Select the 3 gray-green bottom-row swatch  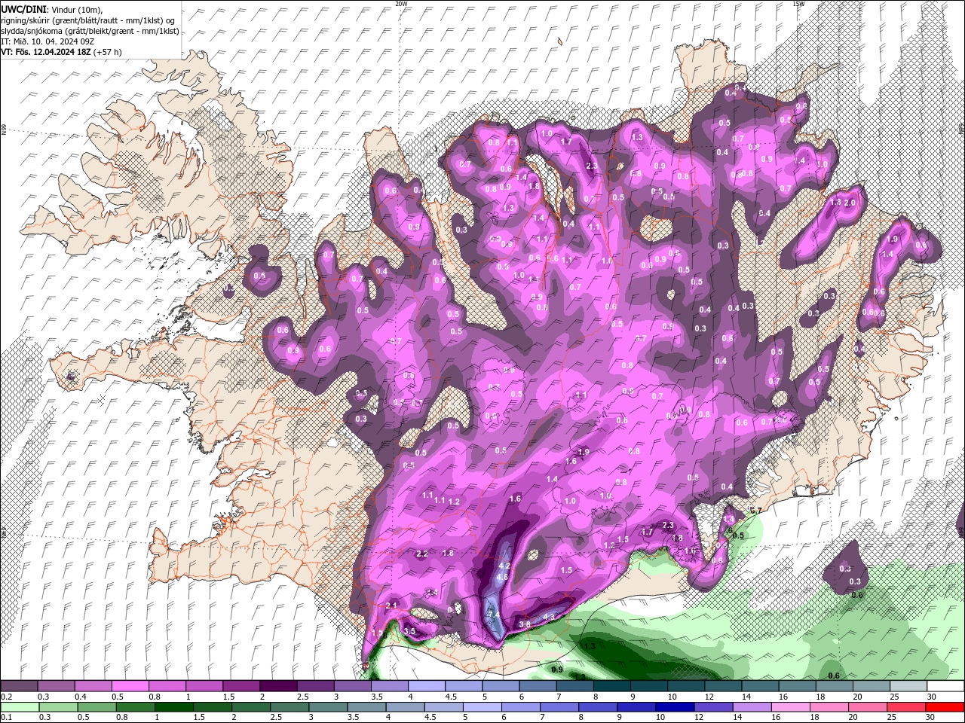[x=328, y=707]
